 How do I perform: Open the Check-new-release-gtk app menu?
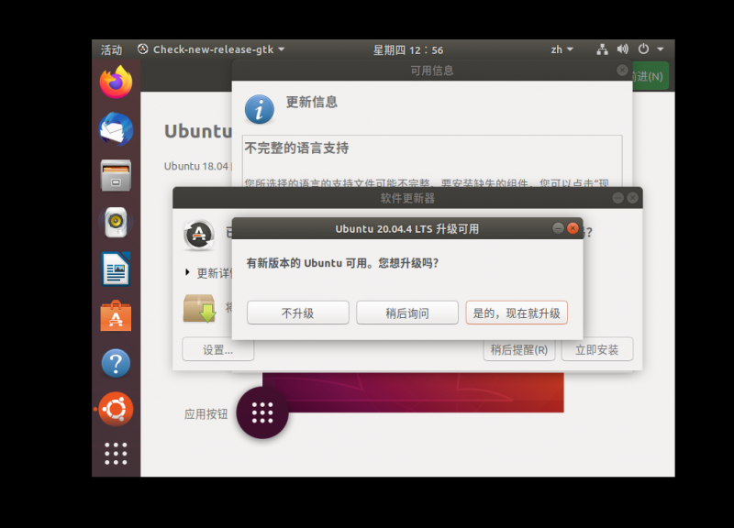211,49
